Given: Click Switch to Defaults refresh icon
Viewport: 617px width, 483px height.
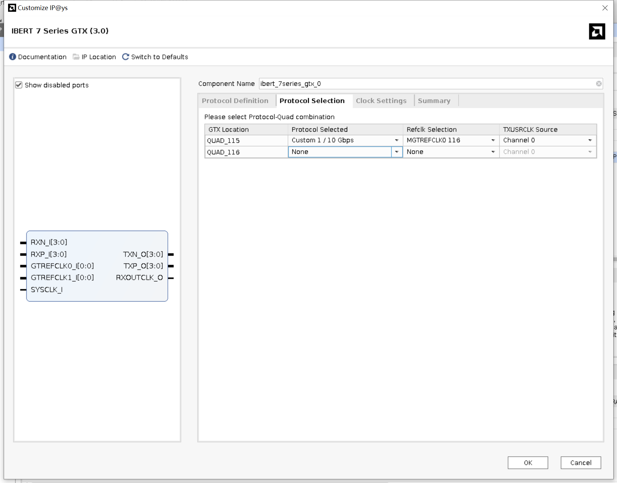Looking at the screenshot, I should tap(125, 57).
